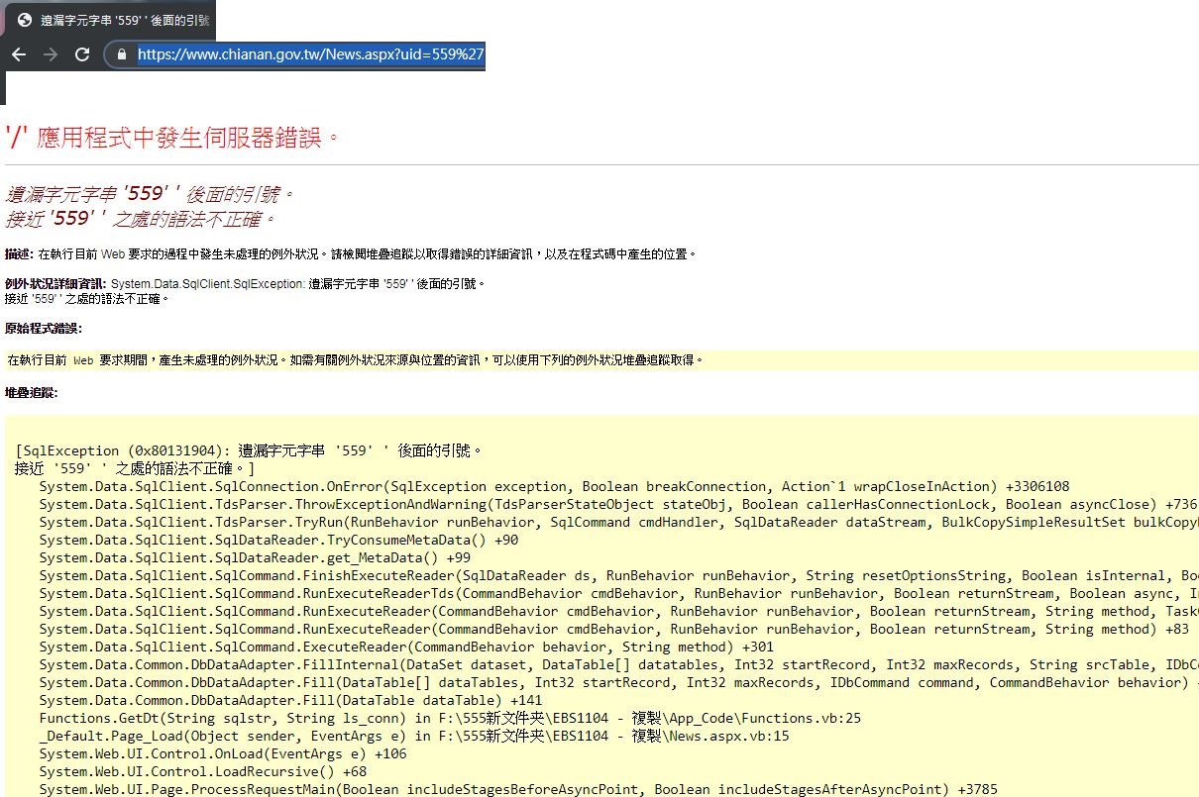Click the SqlCommand.RunExecuteReaderTds stack line
Image resolution: width=1199 pixels, height=797 pixels.
pyautogui.click(x=618, y=593)
